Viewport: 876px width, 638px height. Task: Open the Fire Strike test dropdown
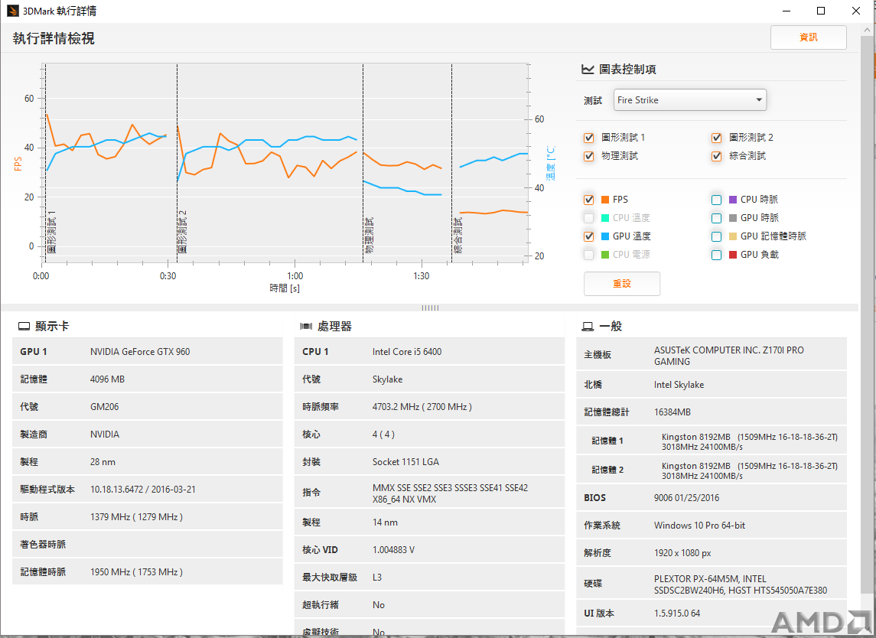[690, 100]
